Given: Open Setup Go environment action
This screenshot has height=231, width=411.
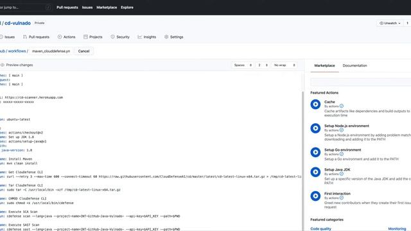Looking at the screenshot, I should 342,150.
